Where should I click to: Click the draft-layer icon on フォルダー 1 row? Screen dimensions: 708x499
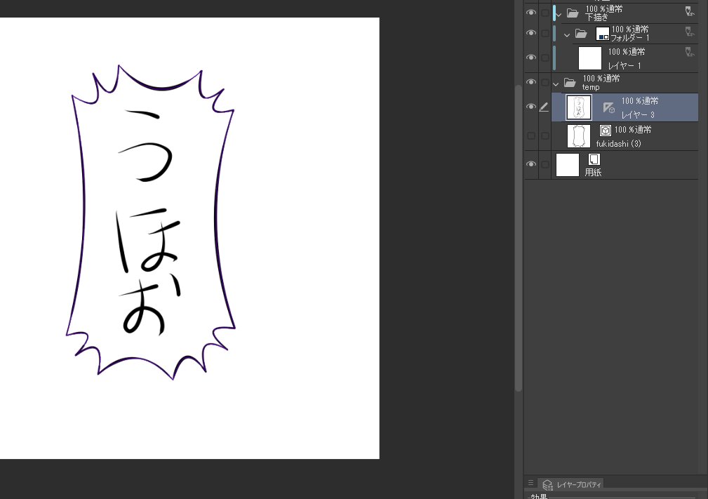click(690, 32)
